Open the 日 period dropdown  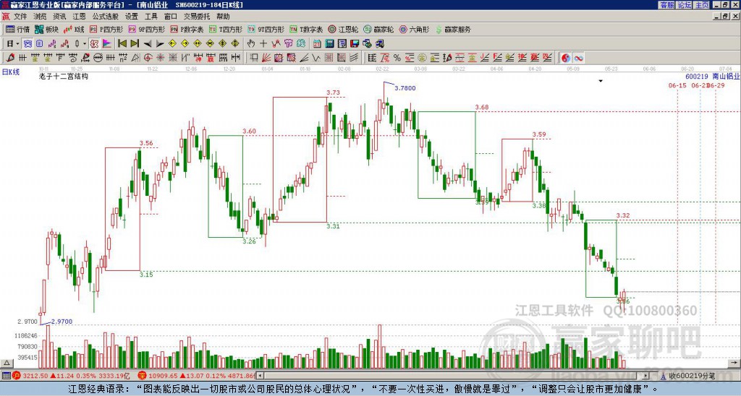pyautogui.click(x=13, y=44)
